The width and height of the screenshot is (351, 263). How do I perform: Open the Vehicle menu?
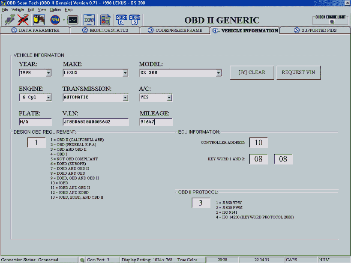click(18, 9)
